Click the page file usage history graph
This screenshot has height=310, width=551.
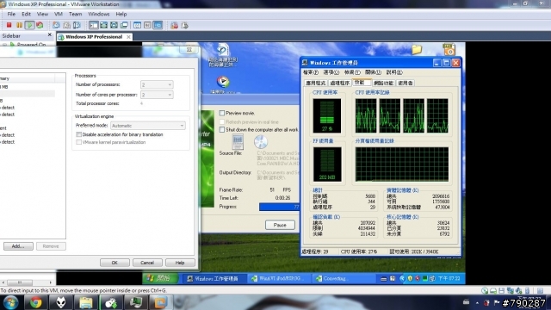click(x=402, y=164)
